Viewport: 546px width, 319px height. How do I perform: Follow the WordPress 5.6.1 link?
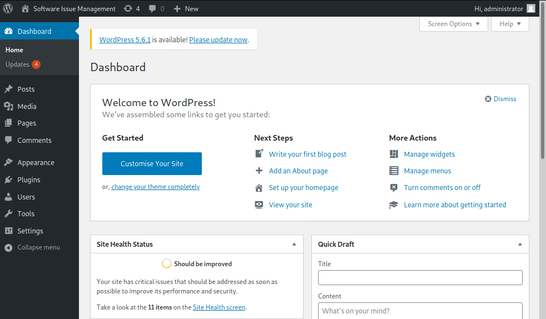tap(125, 39)
